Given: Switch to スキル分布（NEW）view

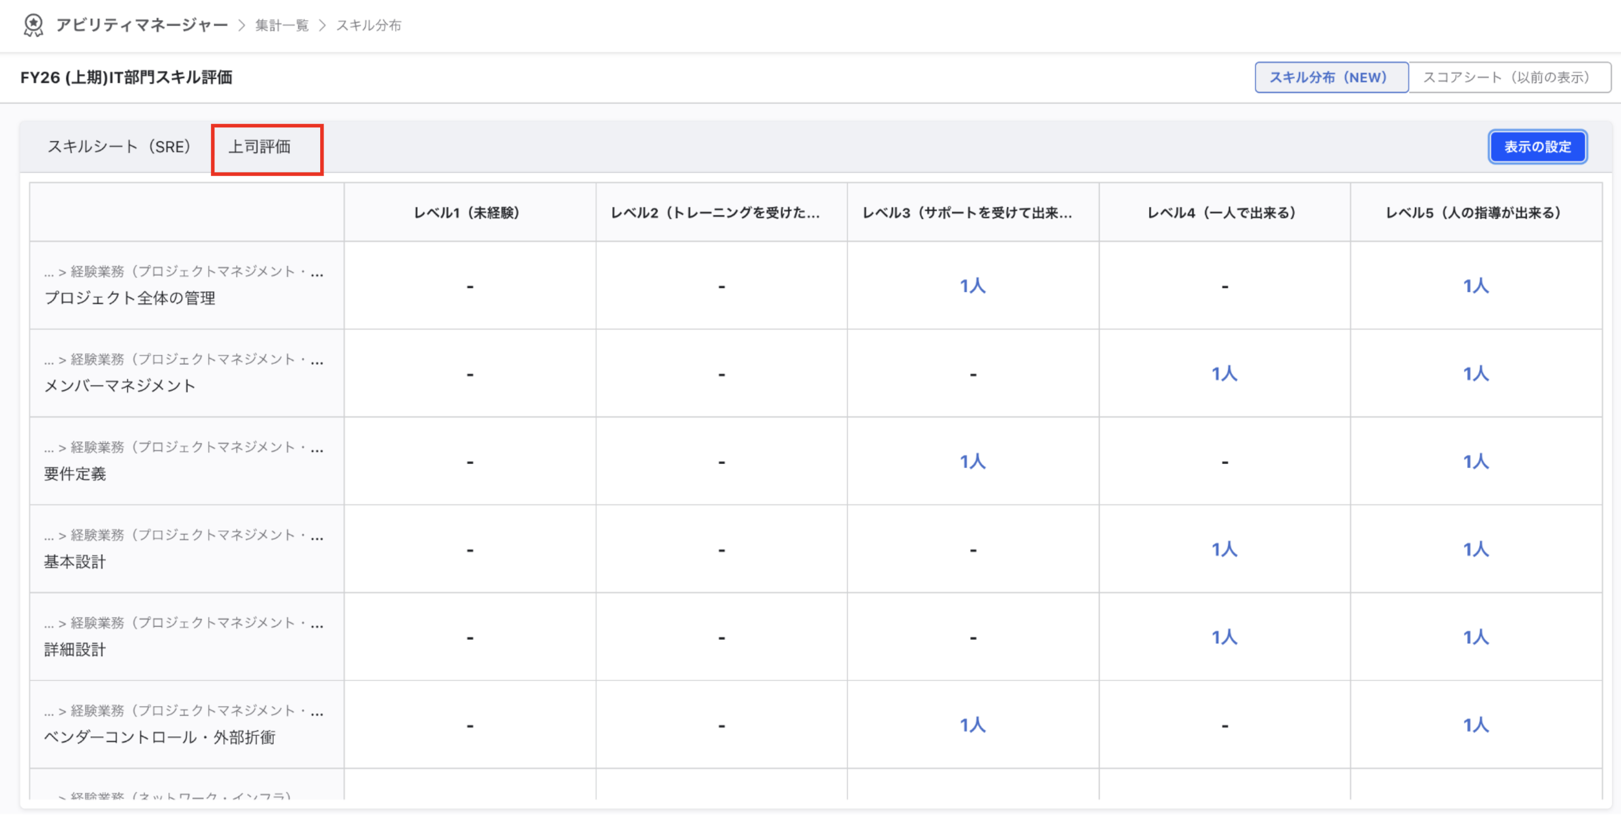Looking at the screenshot, I should pos(1331,78).
